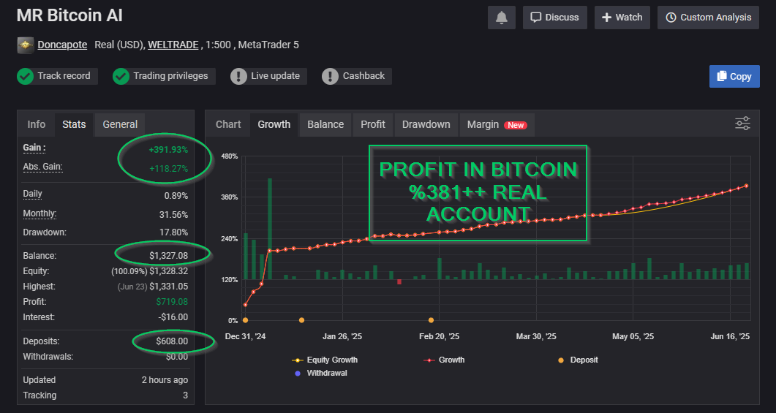Switch to the Info tab
The width and height of the screenshot is (776, 413).
pyautogui.click(x=36, y=124)
